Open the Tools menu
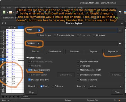The image size is (126, 102). (x=63, y=7)
